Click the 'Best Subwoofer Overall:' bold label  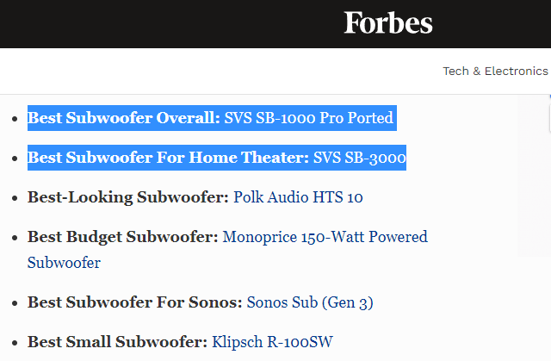[x=124, y=118]
